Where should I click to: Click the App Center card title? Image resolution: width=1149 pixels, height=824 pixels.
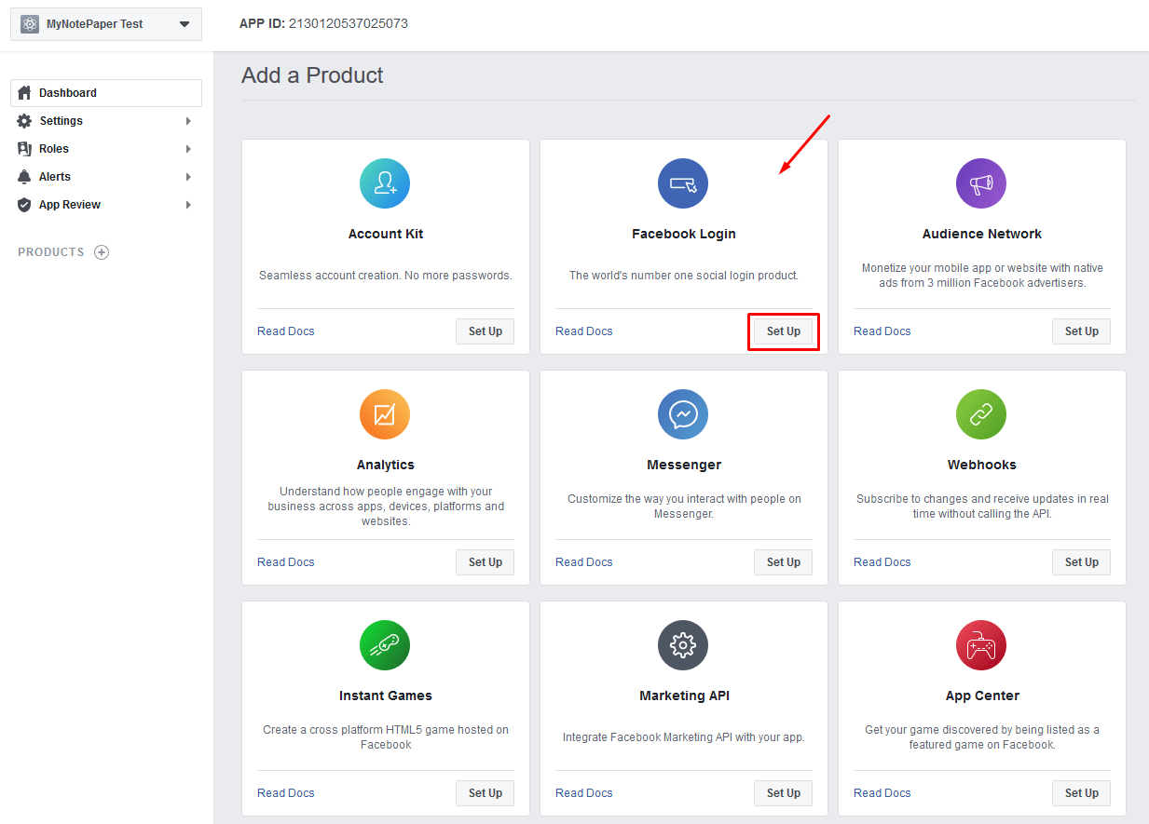(x=982, y=696)
